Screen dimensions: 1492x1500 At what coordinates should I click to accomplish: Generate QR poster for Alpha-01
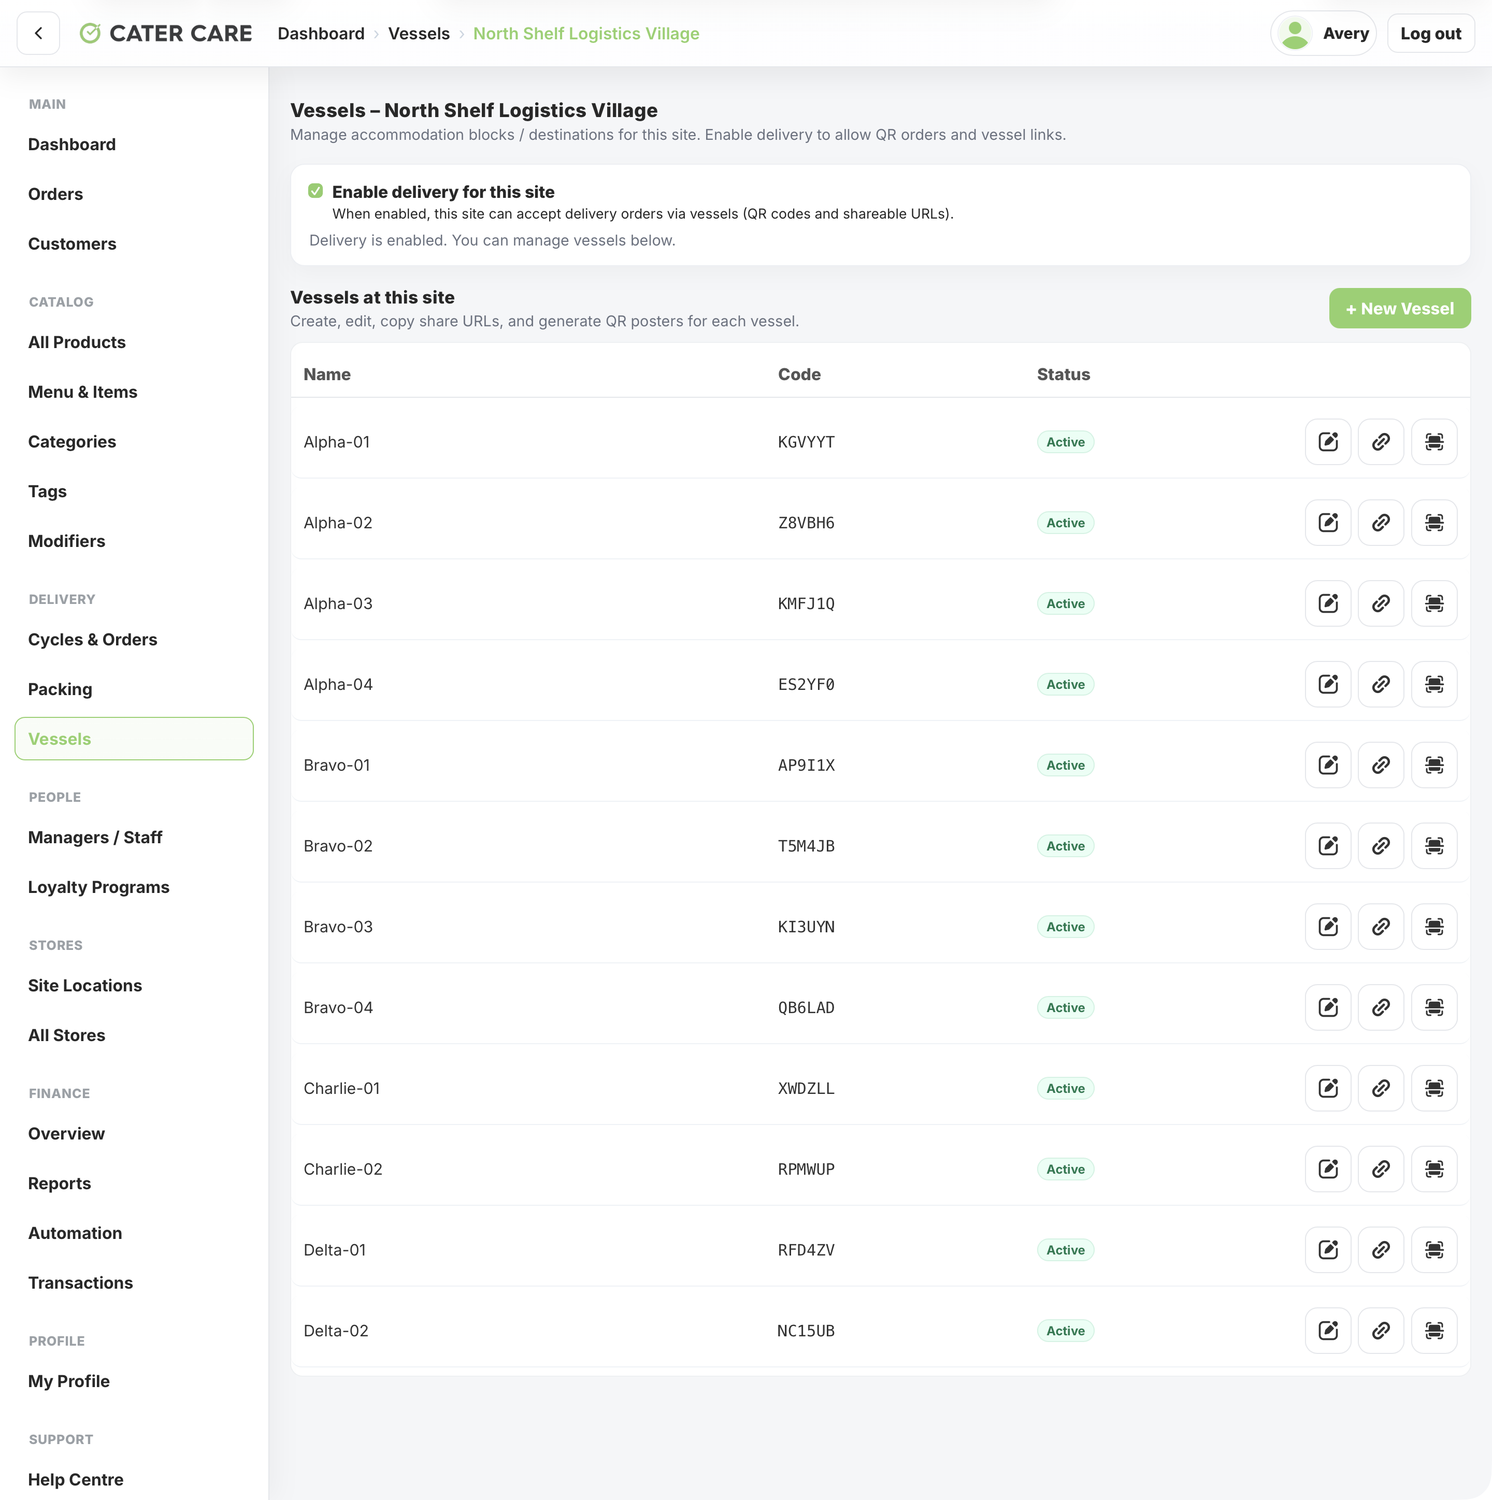pos(1434,442)
